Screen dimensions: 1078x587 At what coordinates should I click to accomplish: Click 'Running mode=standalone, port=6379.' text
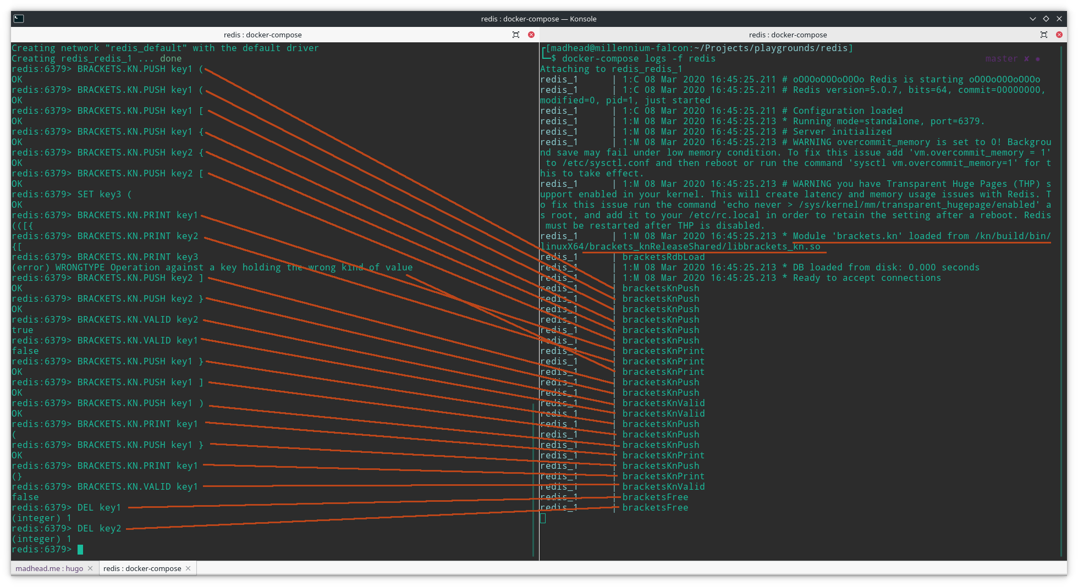coord(889,121)
